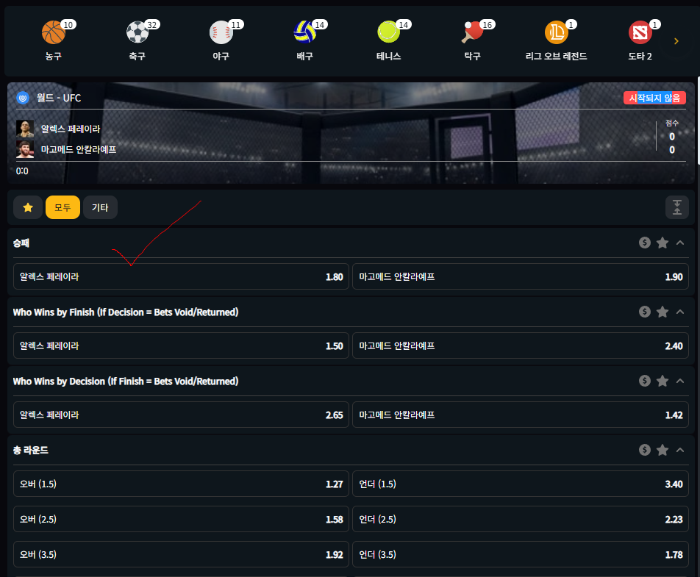Pick 언더 (1.5) at odds 3.40
700x577 pixels.
[x=521, y=484]
